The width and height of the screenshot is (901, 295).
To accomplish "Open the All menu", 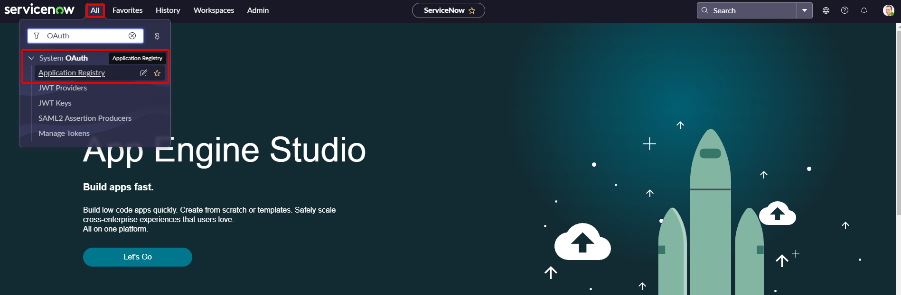I will (95, 10).
